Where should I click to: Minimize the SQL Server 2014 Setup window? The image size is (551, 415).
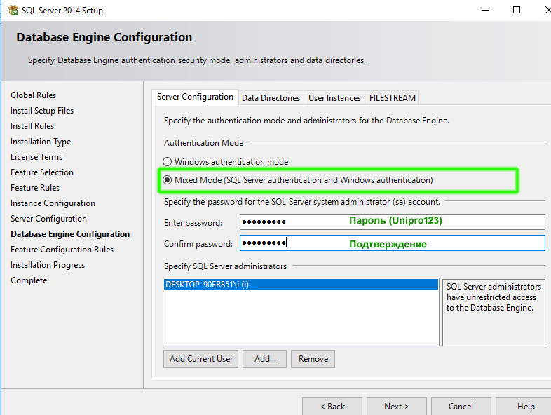pos(485,11)
